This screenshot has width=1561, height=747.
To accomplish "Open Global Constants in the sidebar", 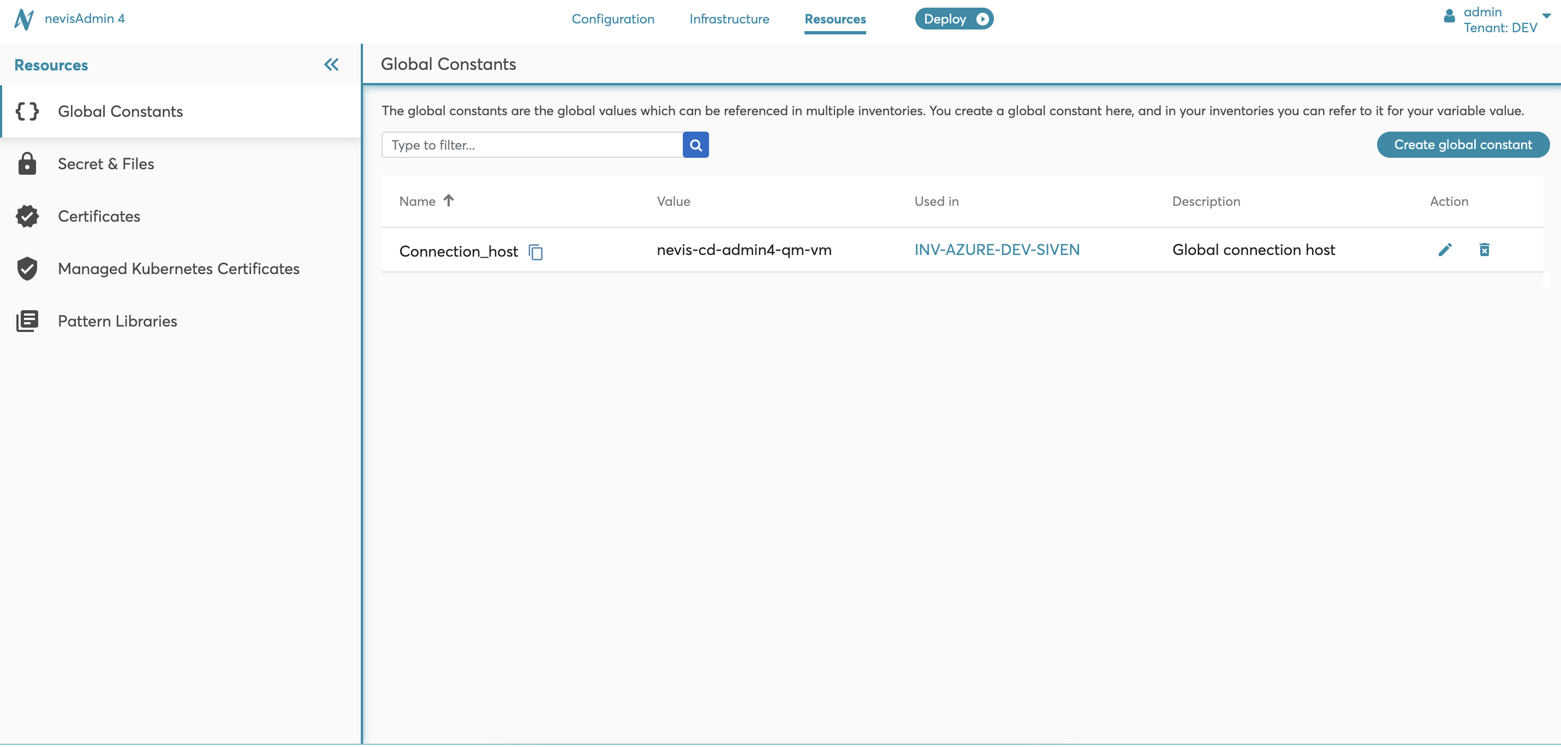I will click(181, 111).
